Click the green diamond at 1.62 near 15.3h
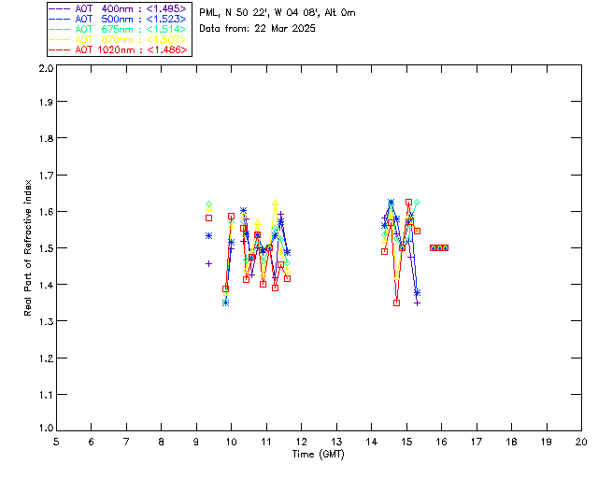 [418, 203]
